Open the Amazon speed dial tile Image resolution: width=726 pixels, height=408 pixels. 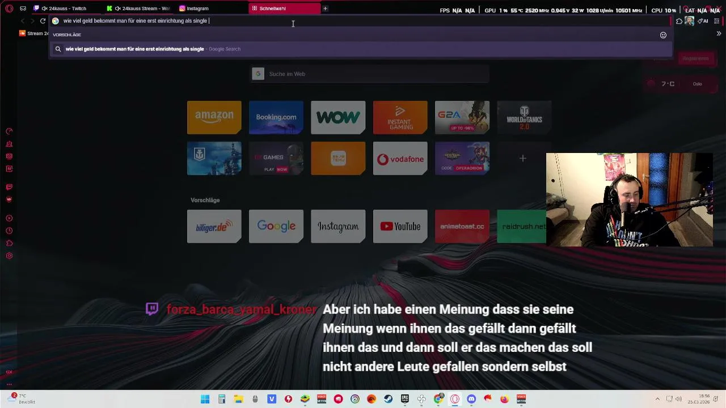pos(214,117)
